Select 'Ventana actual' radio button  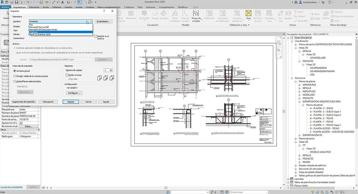[x=15, y=71]
